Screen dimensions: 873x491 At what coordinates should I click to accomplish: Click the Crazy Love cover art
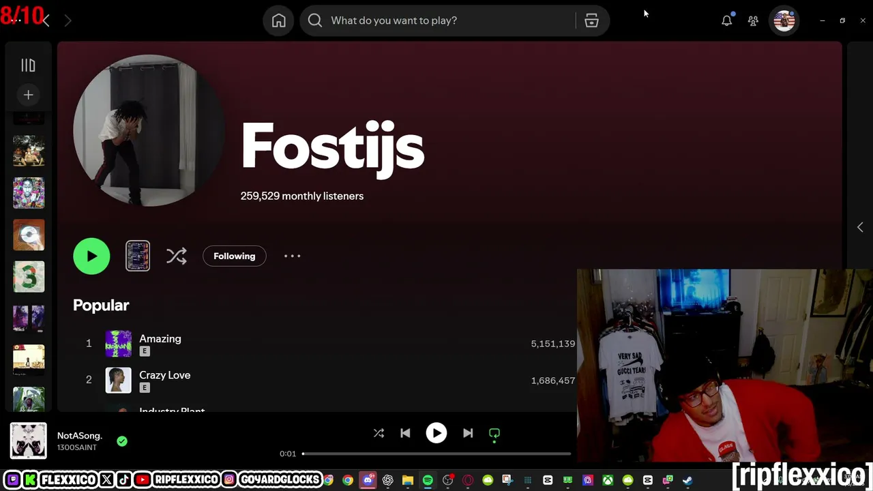118,381
